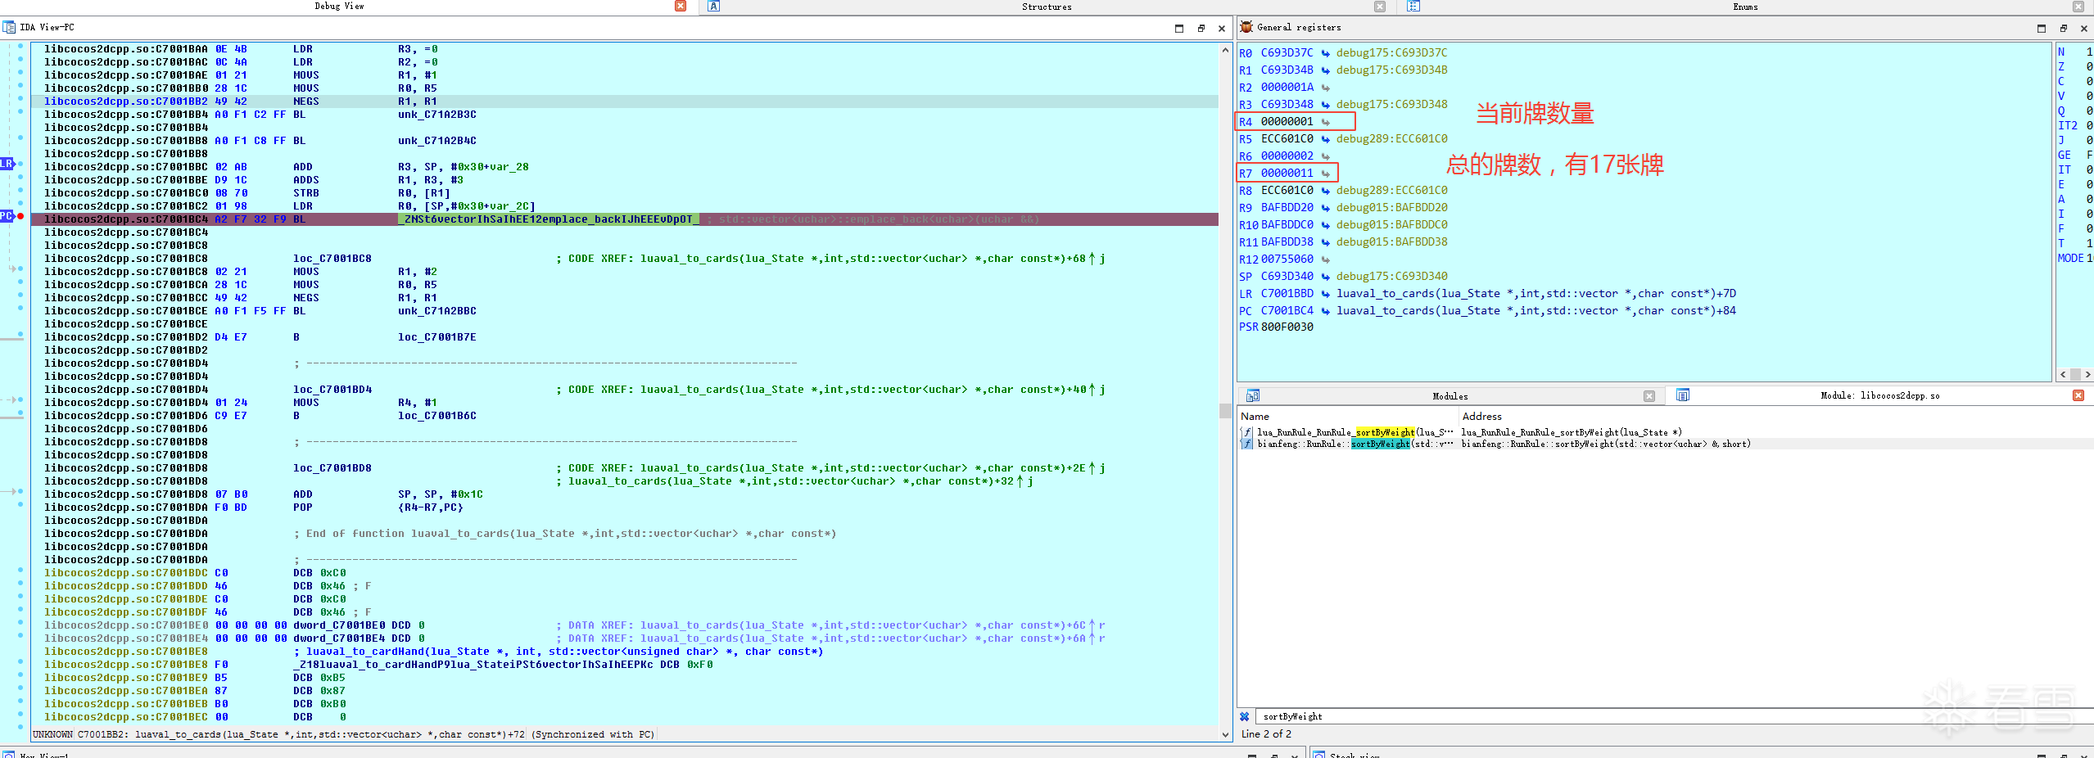Screen dimensions: 2094x758
Task: Click the jump arrow next to R1
Action: click(1325, 70)
